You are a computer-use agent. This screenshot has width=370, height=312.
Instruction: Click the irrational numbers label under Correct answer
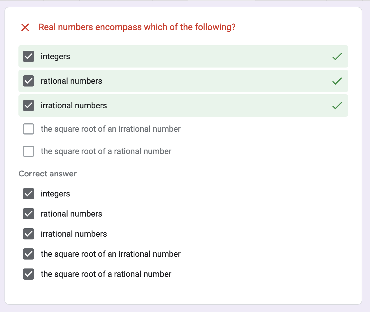click(74, 234)
